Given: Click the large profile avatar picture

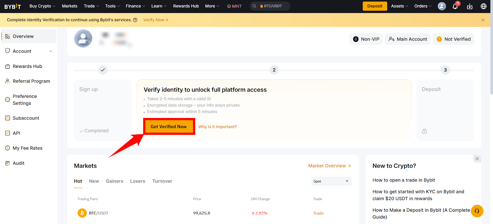Looking at the screenshot, I should (83, 38).
